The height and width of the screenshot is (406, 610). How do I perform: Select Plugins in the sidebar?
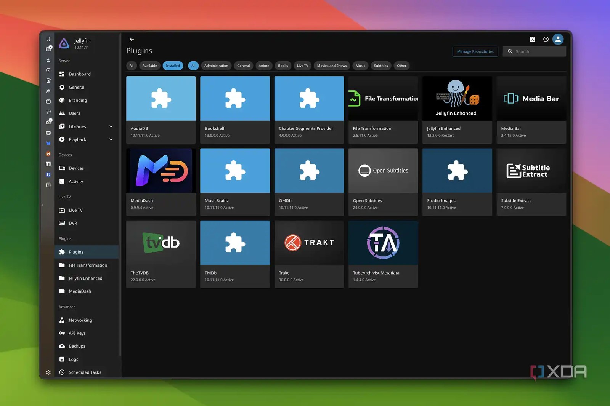(87, 252)
